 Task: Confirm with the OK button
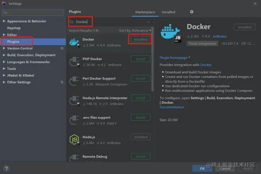click(202, 168)
